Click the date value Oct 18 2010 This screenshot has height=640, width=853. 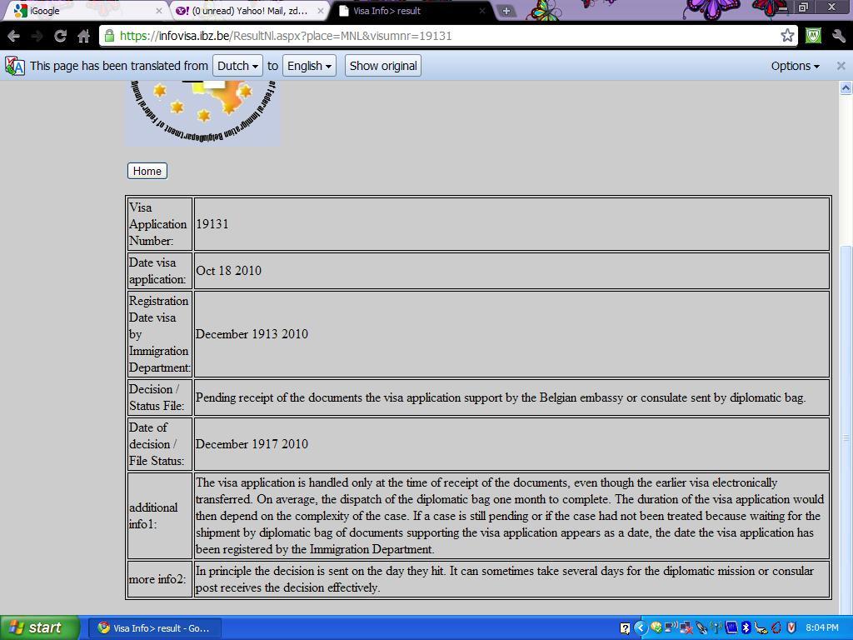228,271
